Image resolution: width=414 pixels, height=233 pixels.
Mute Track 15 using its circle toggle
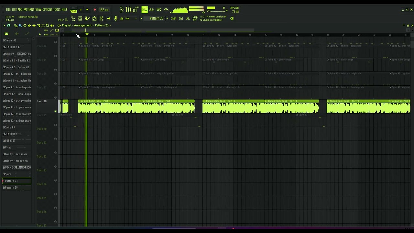click(x=56, y=70)
